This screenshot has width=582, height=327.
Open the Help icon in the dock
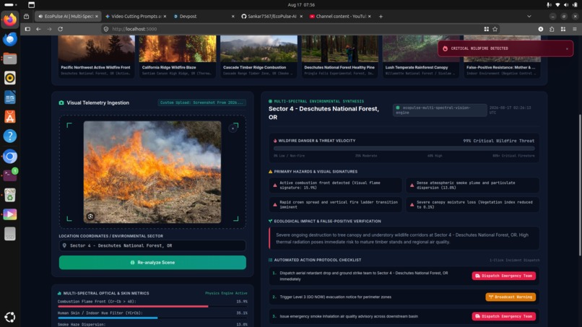click(10, 136)
